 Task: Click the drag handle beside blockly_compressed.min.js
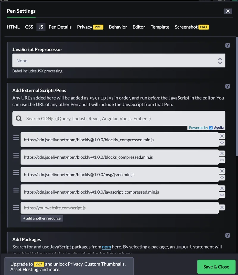16,138
